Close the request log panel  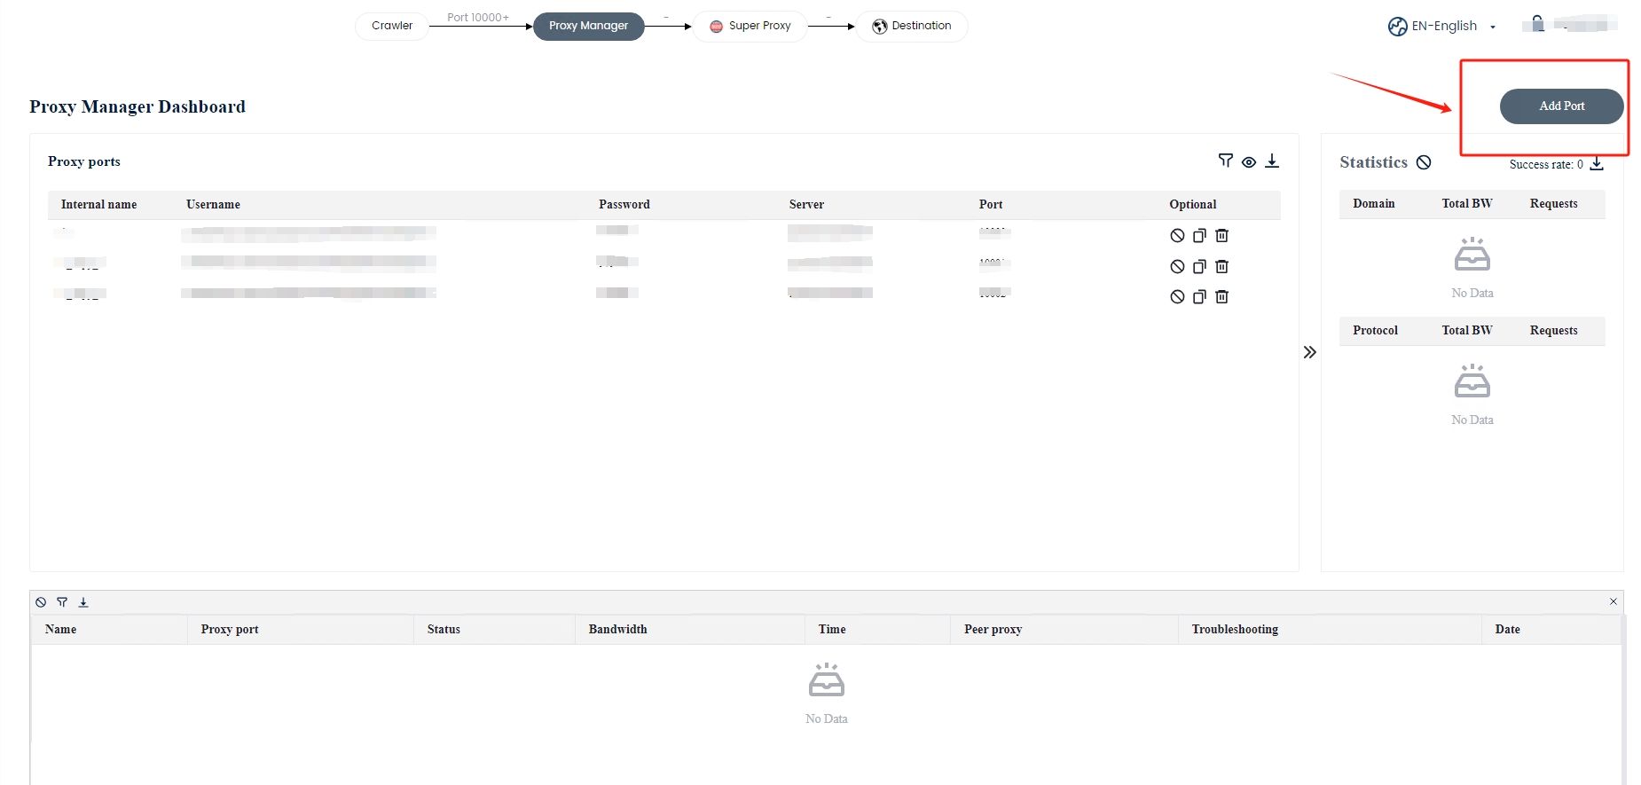point(1613,601)
